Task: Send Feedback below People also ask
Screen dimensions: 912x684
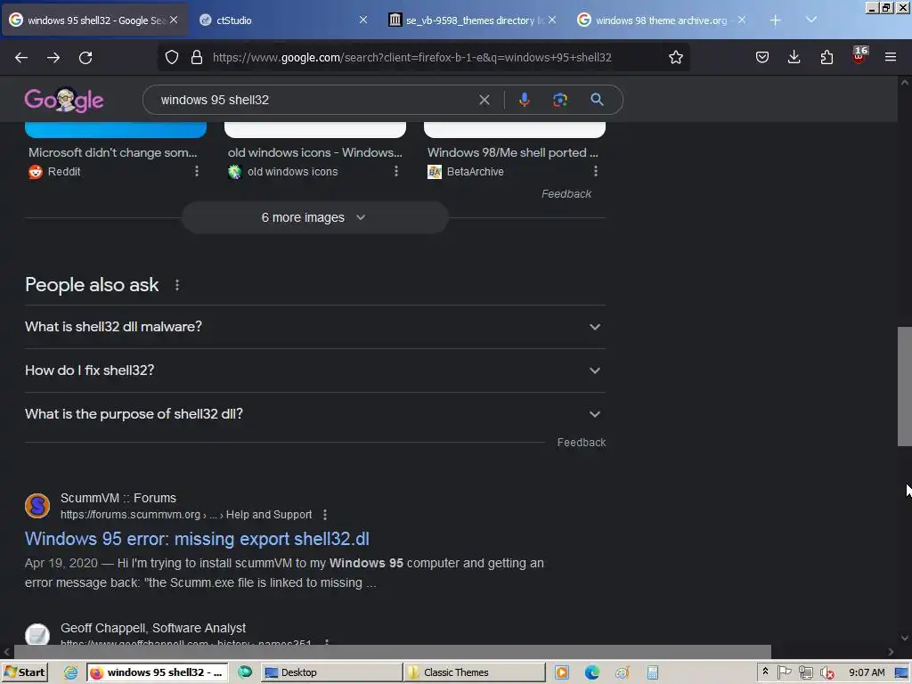Action: [581, 443]
